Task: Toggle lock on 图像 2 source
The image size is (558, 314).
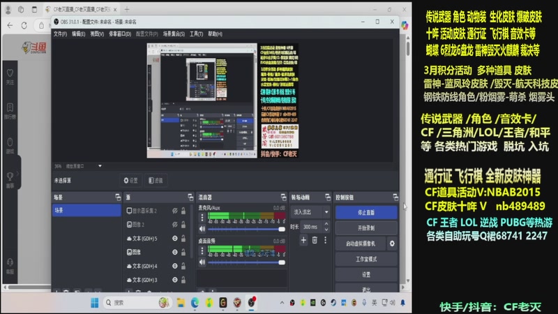Action: tap(183, 225)
